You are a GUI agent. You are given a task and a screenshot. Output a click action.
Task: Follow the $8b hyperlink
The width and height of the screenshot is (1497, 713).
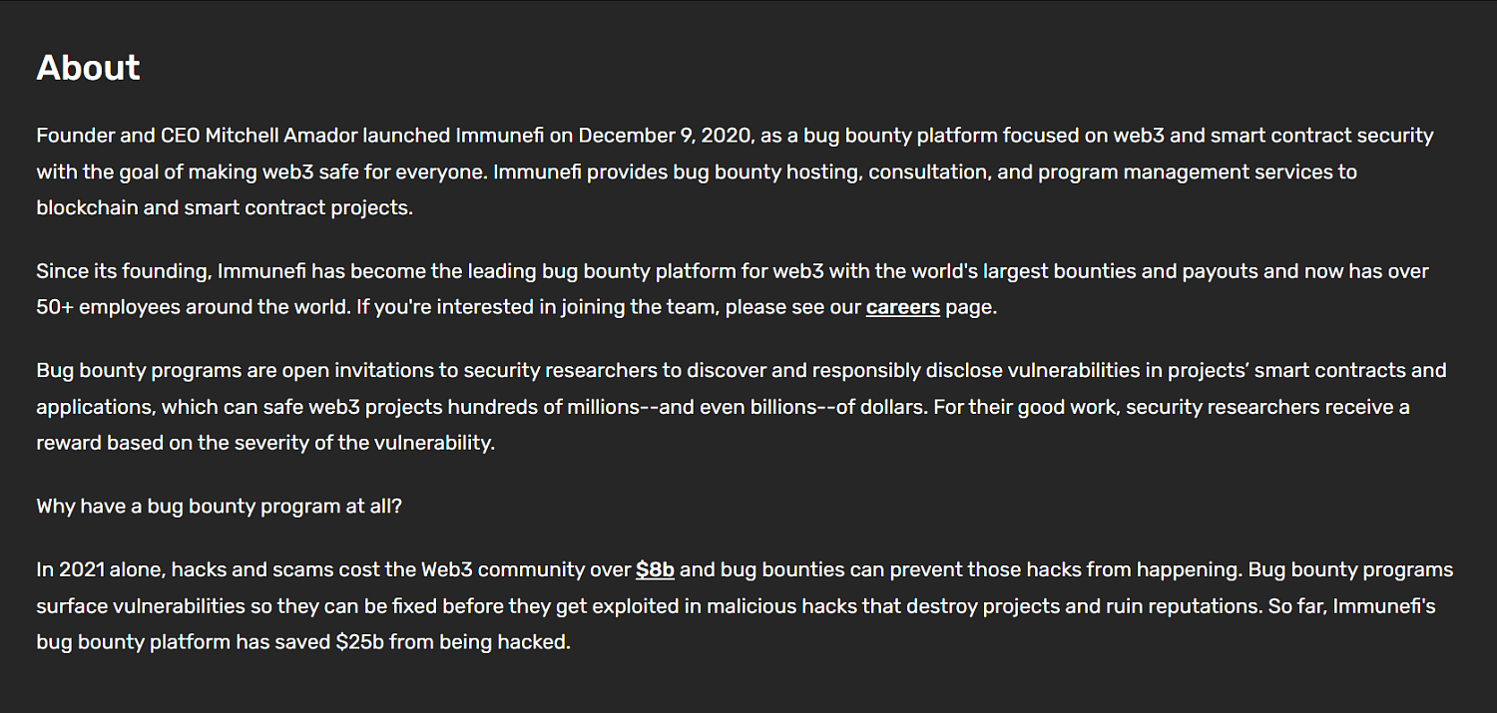(x=655, y=569)
